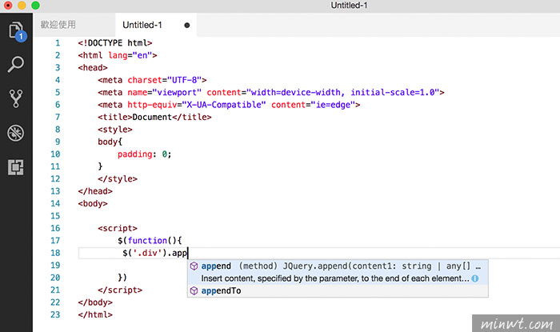Click the append method cube icon
The height and width of the screenshot is (332, 560).
[194, 266]
